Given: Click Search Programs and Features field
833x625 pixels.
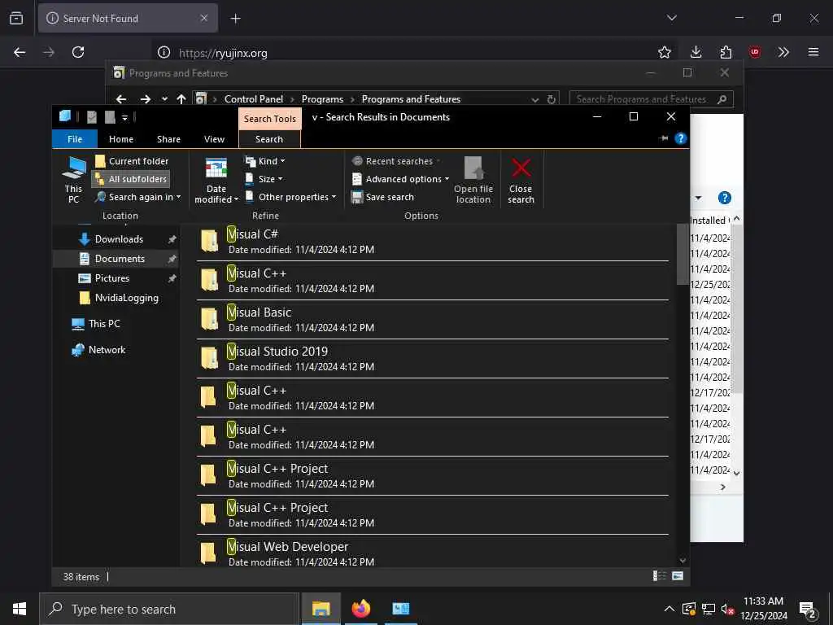Looking at the screenshot, I should (652, 99).
